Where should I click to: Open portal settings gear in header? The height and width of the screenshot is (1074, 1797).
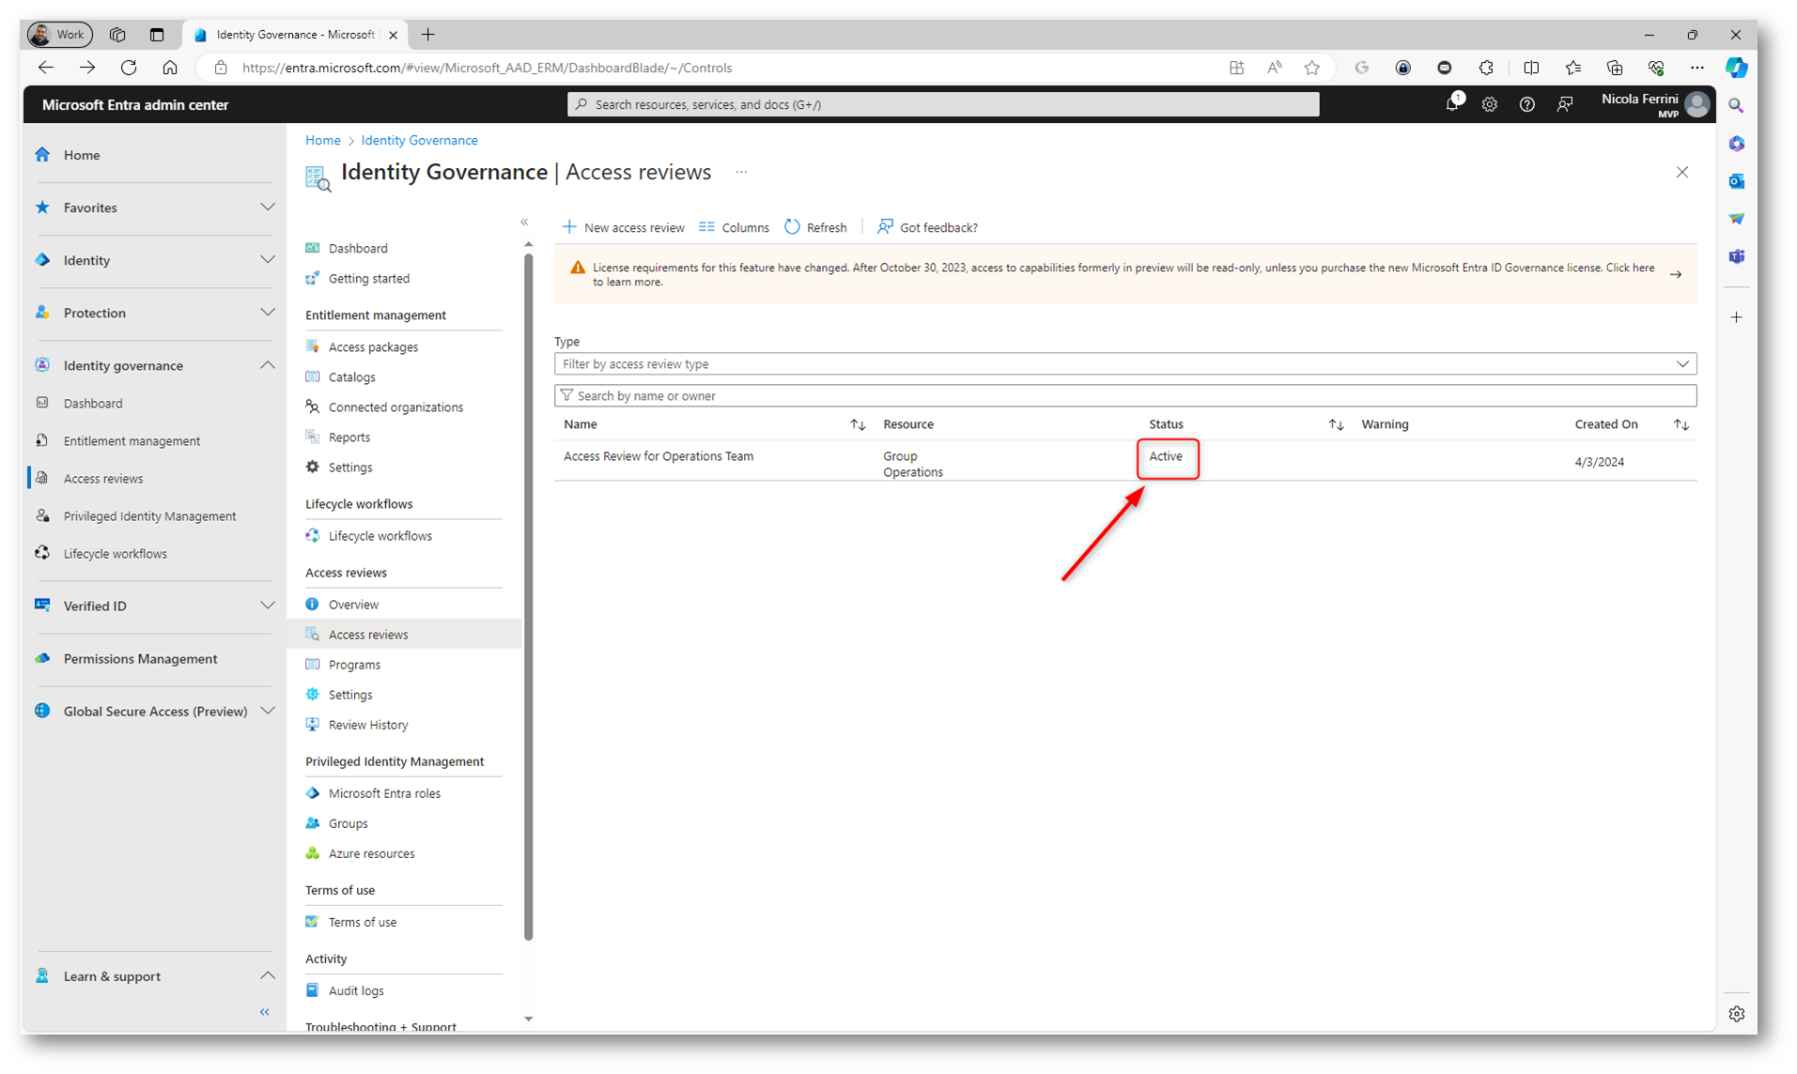(x=1489, y=104)
